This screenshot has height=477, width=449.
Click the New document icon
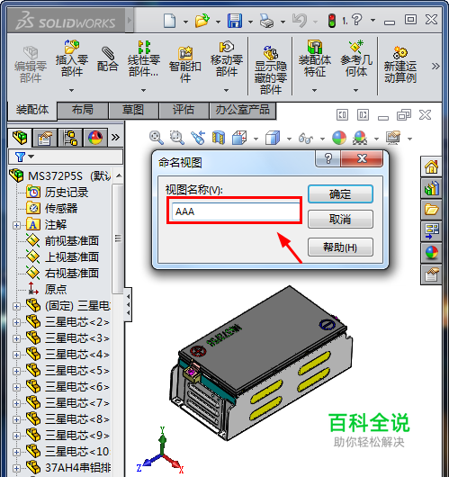[x=169, y=21]
